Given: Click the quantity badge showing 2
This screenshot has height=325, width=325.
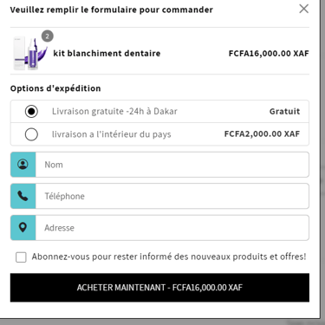Looking at the screenshot, I should coord(48,36).
